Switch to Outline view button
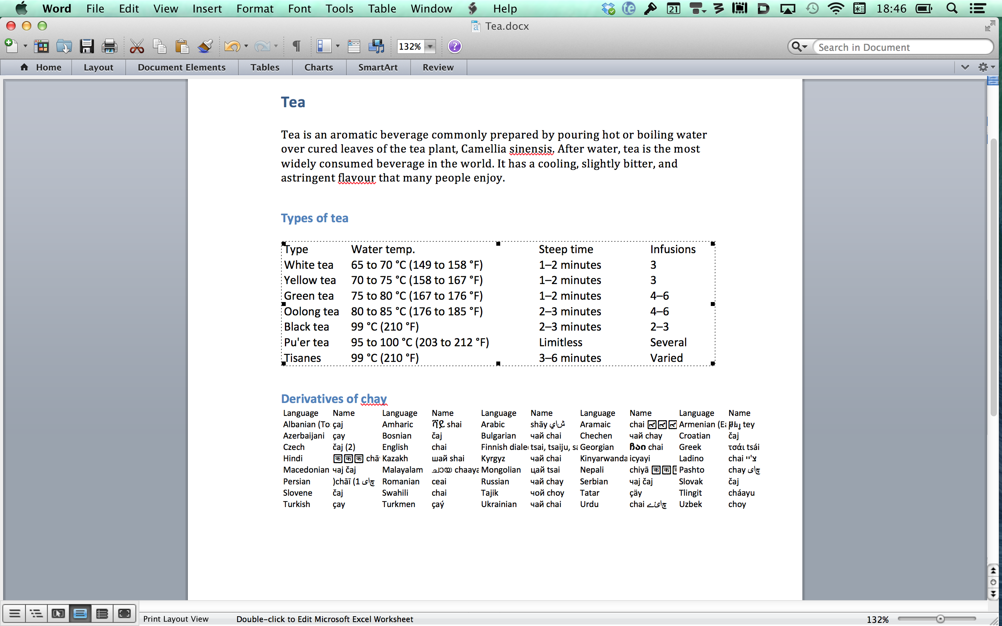1002x626 pixels. tap(36, 613)
